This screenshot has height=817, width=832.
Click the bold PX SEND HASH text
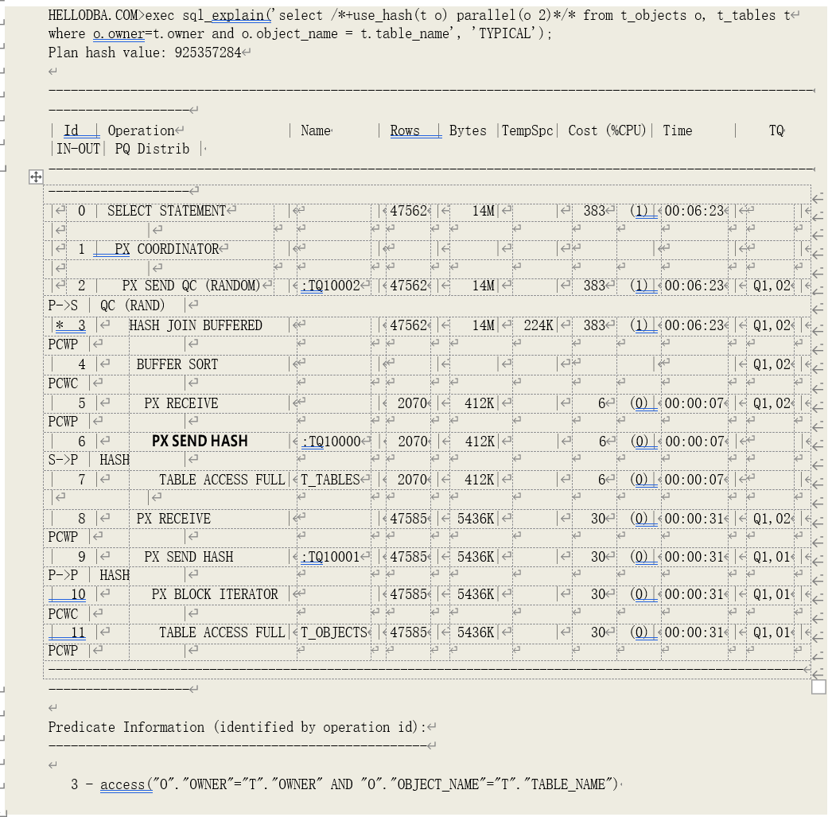coord(200,441)
